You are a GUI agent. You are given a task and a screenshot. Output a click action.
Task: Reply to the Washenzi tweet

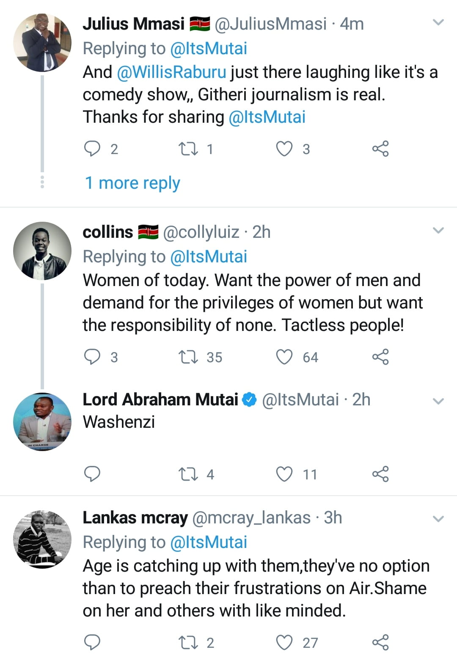(x=92, y=474)
